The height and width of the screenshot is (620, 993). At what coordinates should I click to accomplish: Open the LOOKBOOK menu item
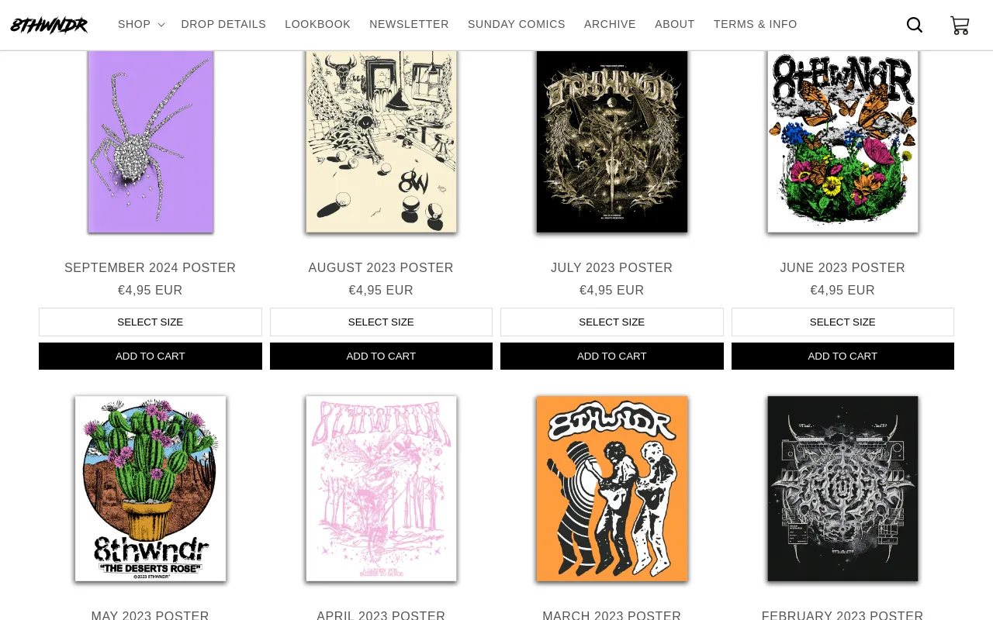coord(317,24)
